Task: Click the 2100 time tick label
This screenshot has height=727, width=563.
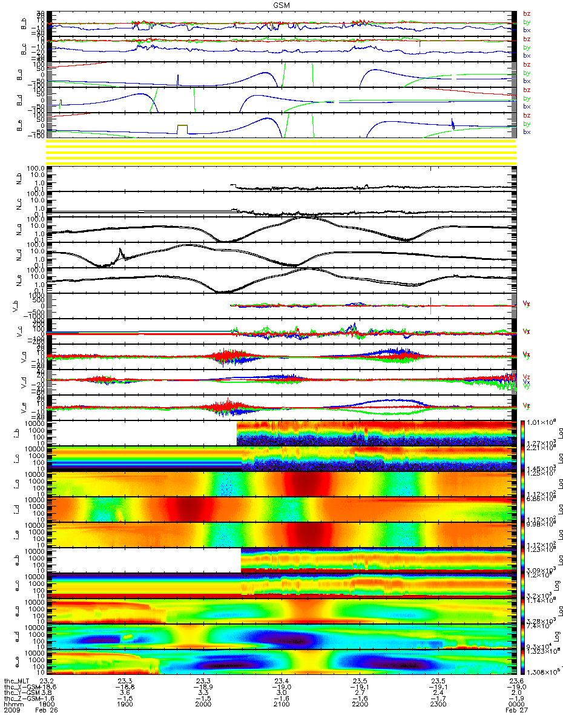Action: pos(281,705)
